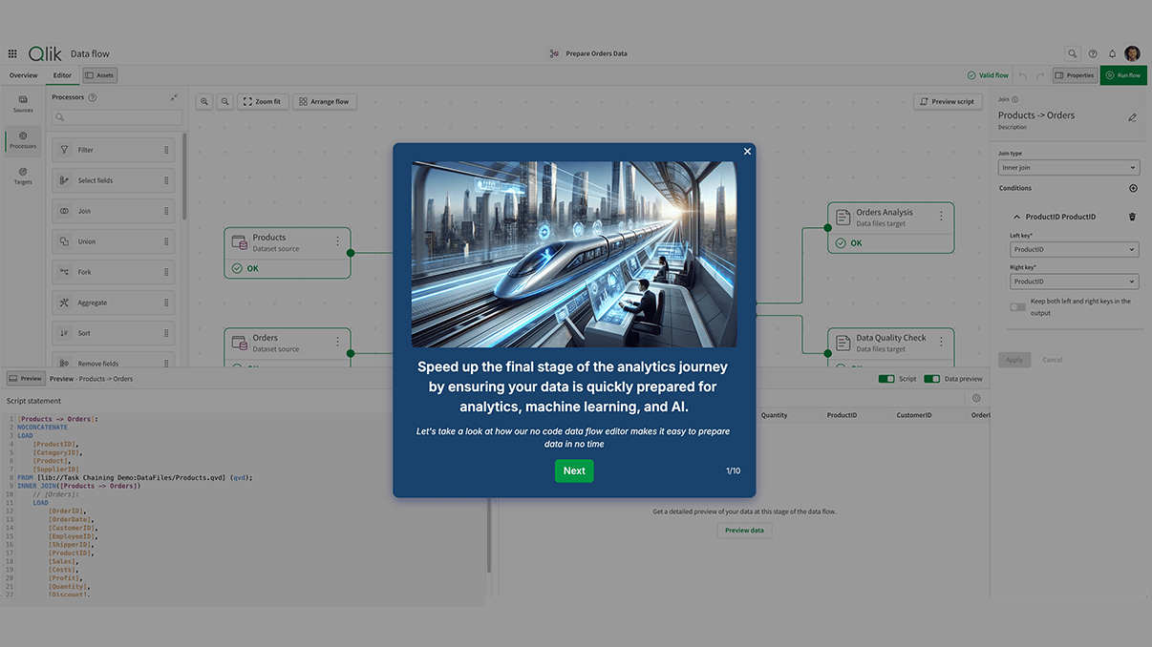Screen dimensions: 1152x647
Task: Enable keep both left and right keys
Action: (x=1017, y=306)
